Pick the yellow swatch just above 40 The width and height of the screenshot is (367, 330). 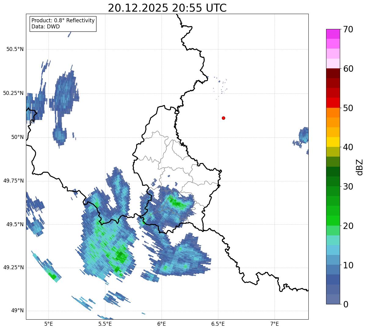[333, 142]
